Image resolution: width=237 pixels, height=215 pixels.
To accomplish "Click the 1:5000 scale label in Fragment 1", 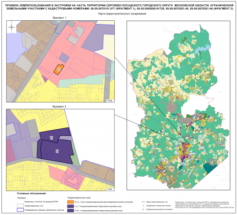I will click(x=109, y=100).
